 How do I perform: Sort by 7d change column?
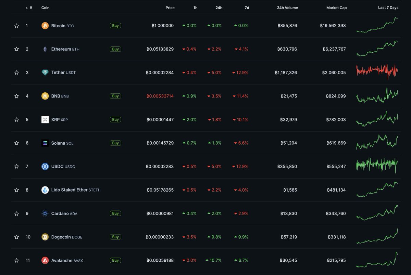click(247, 8)
